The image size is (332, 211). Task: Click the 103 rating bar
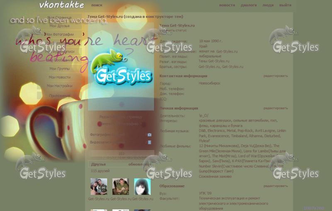(121, 154)
